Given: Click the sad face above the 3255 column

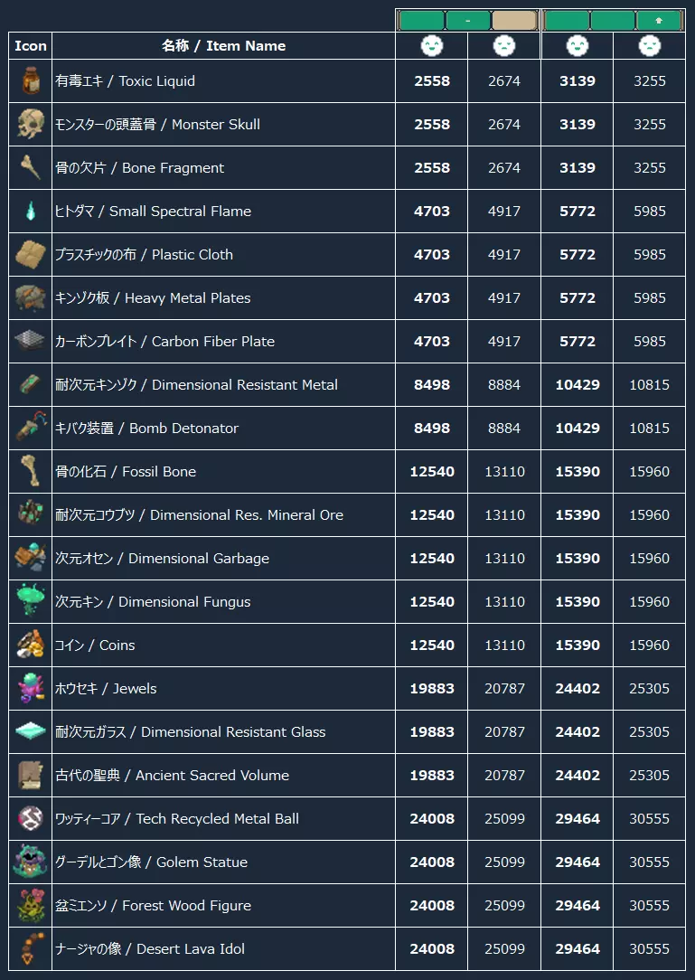Looking at the screenshot, I should pyautogui.click(x=649, y=46).
